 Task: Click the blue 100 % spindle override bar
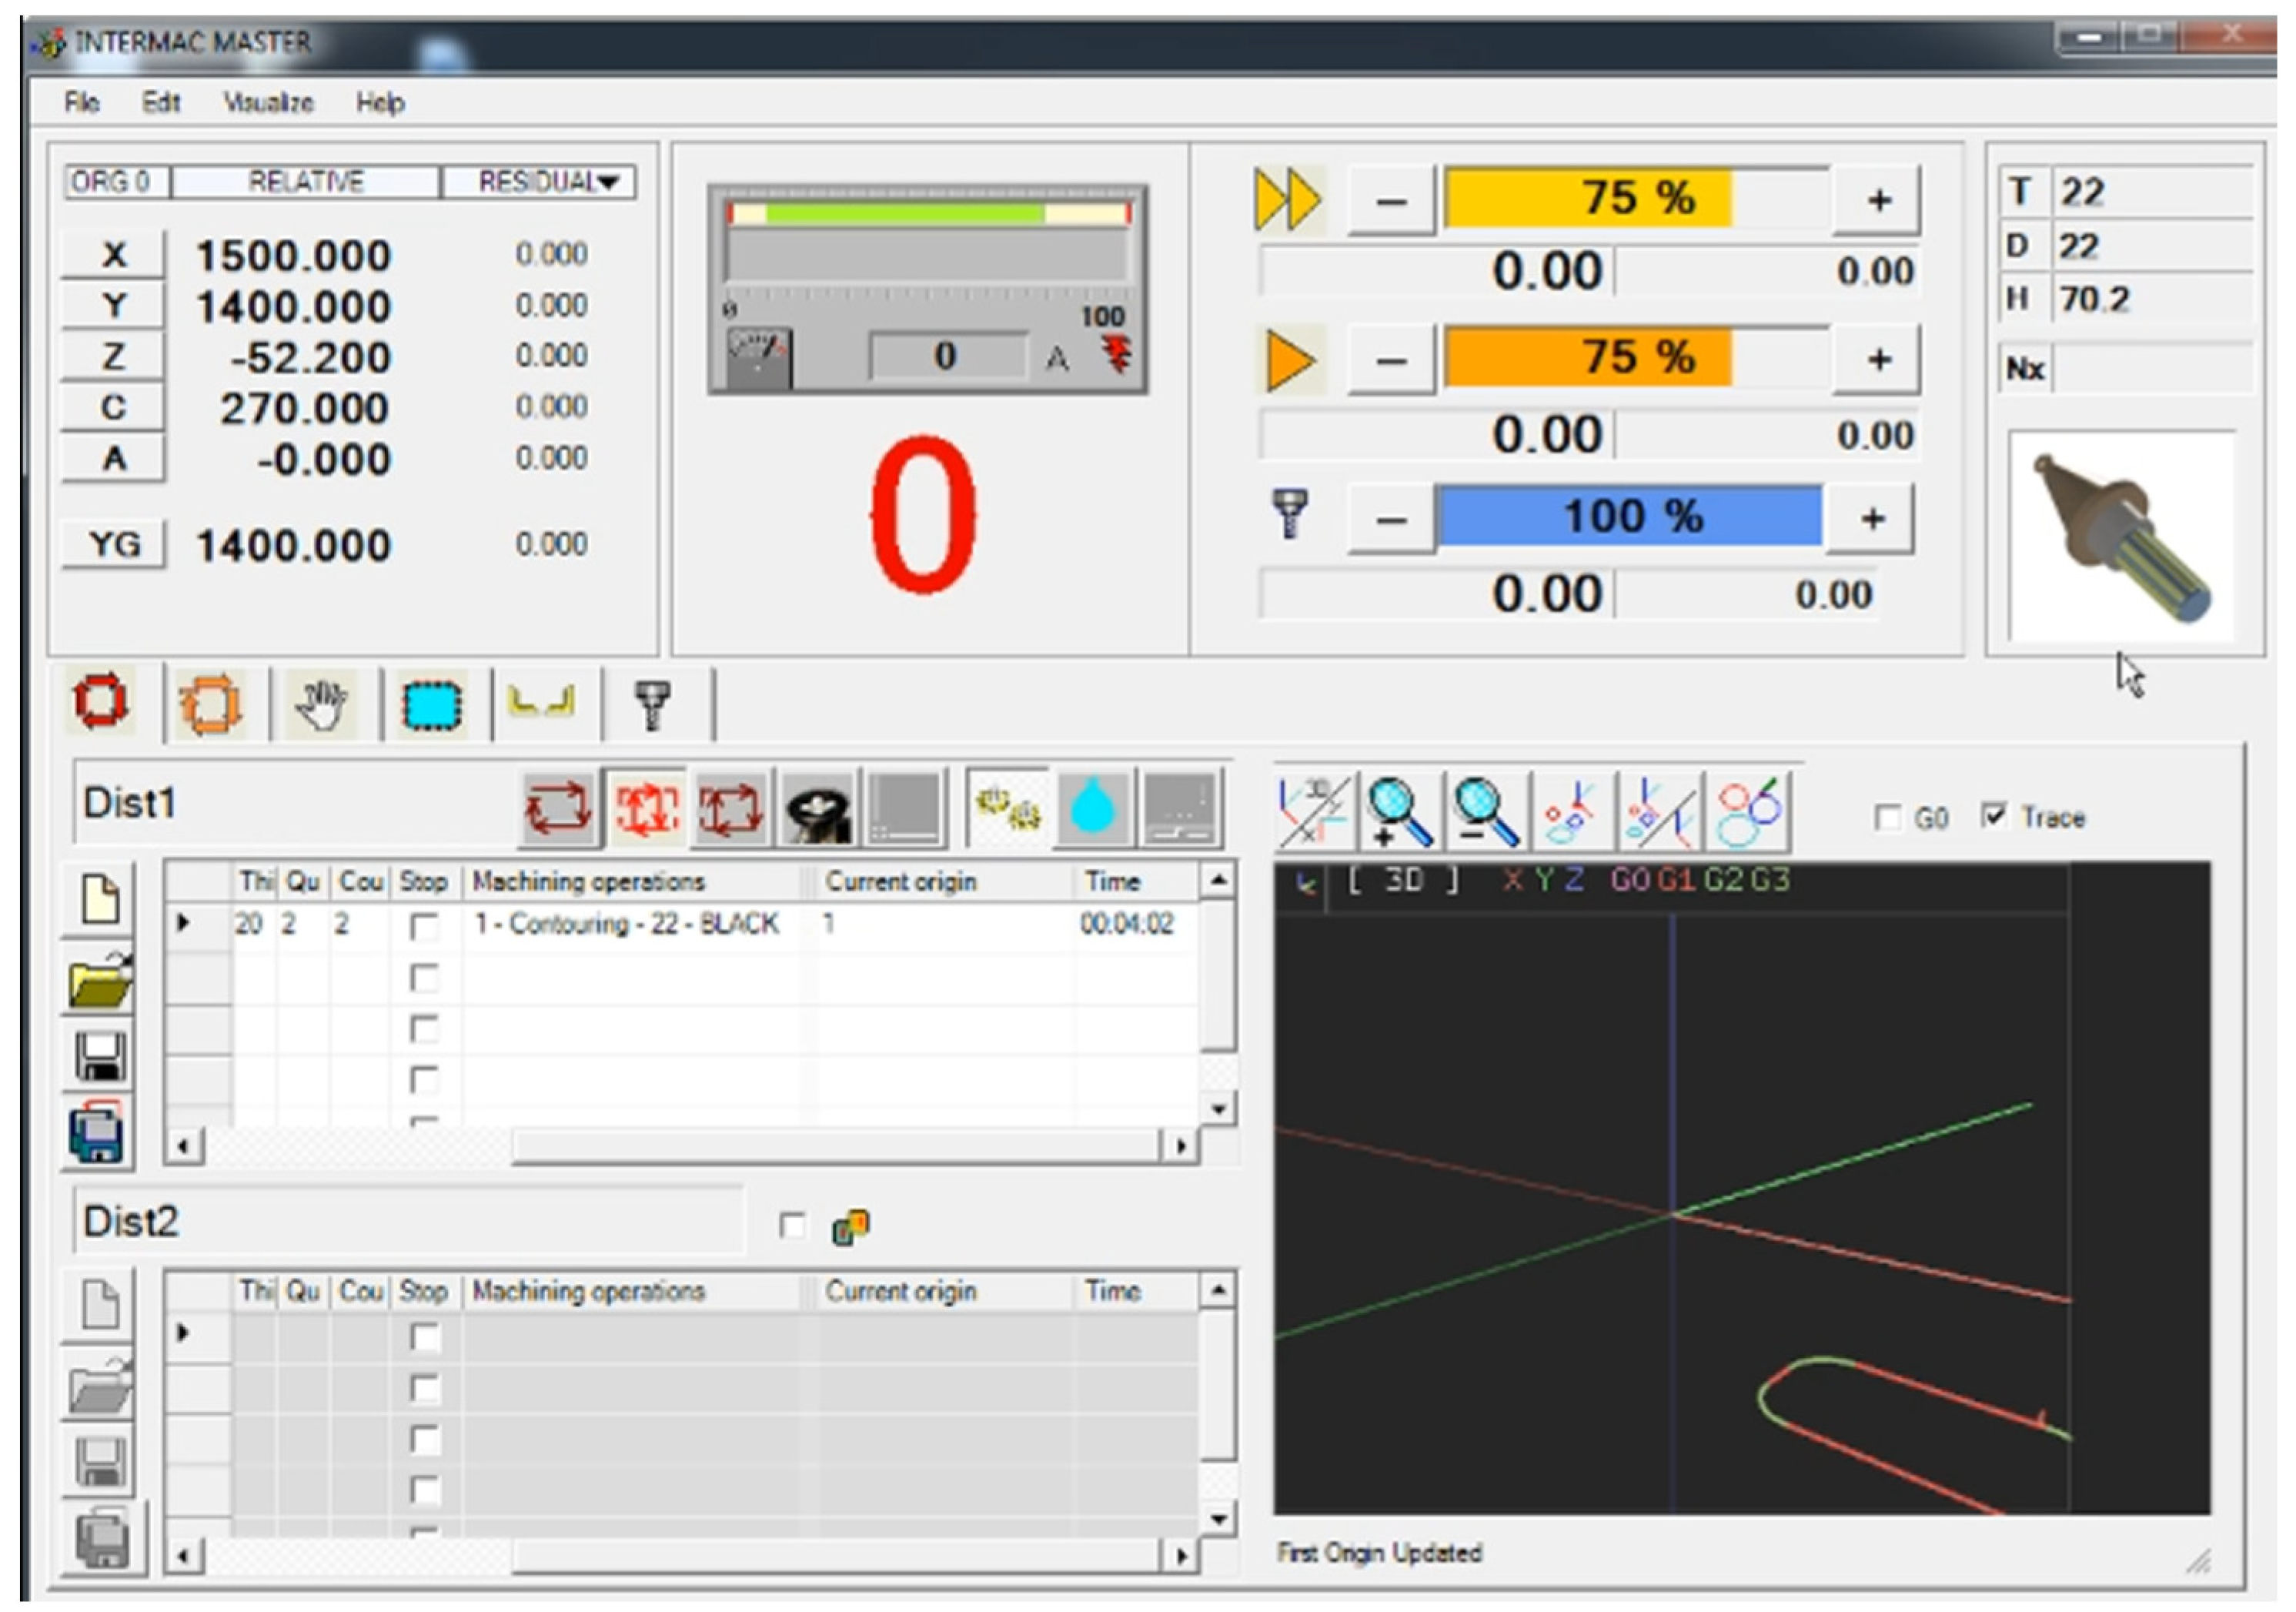click(1630, 517)
